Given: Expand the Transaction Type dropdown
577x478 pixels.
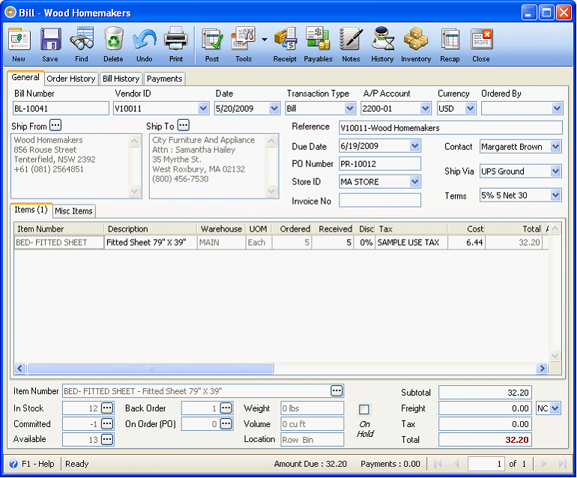Looking at the screenshot, I should tap(350, 109).
